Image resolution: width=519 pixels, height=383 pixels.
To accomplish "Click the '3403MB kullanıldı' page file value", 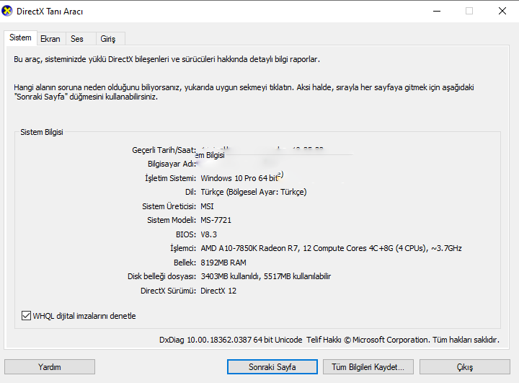I will tap(266, 277).
